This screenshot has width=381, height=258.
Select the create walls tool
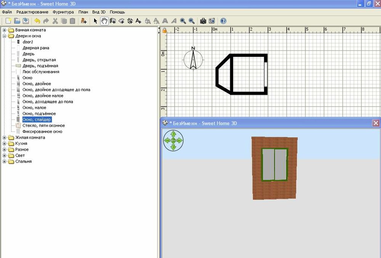tap(113, 21)
